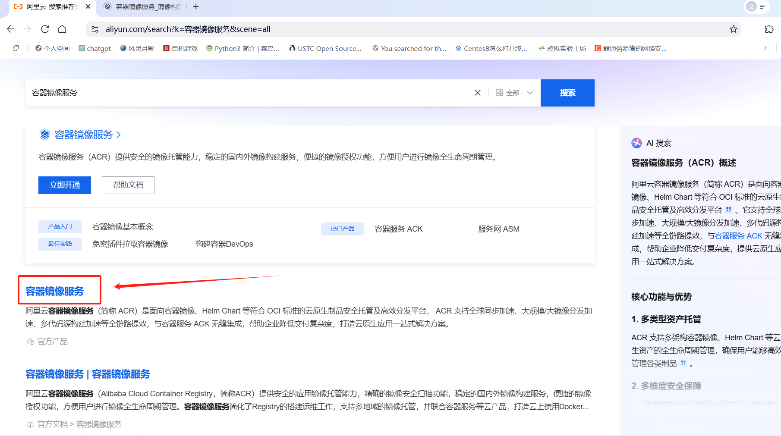Click the 核心功能与优势 heading

(661, 297)
